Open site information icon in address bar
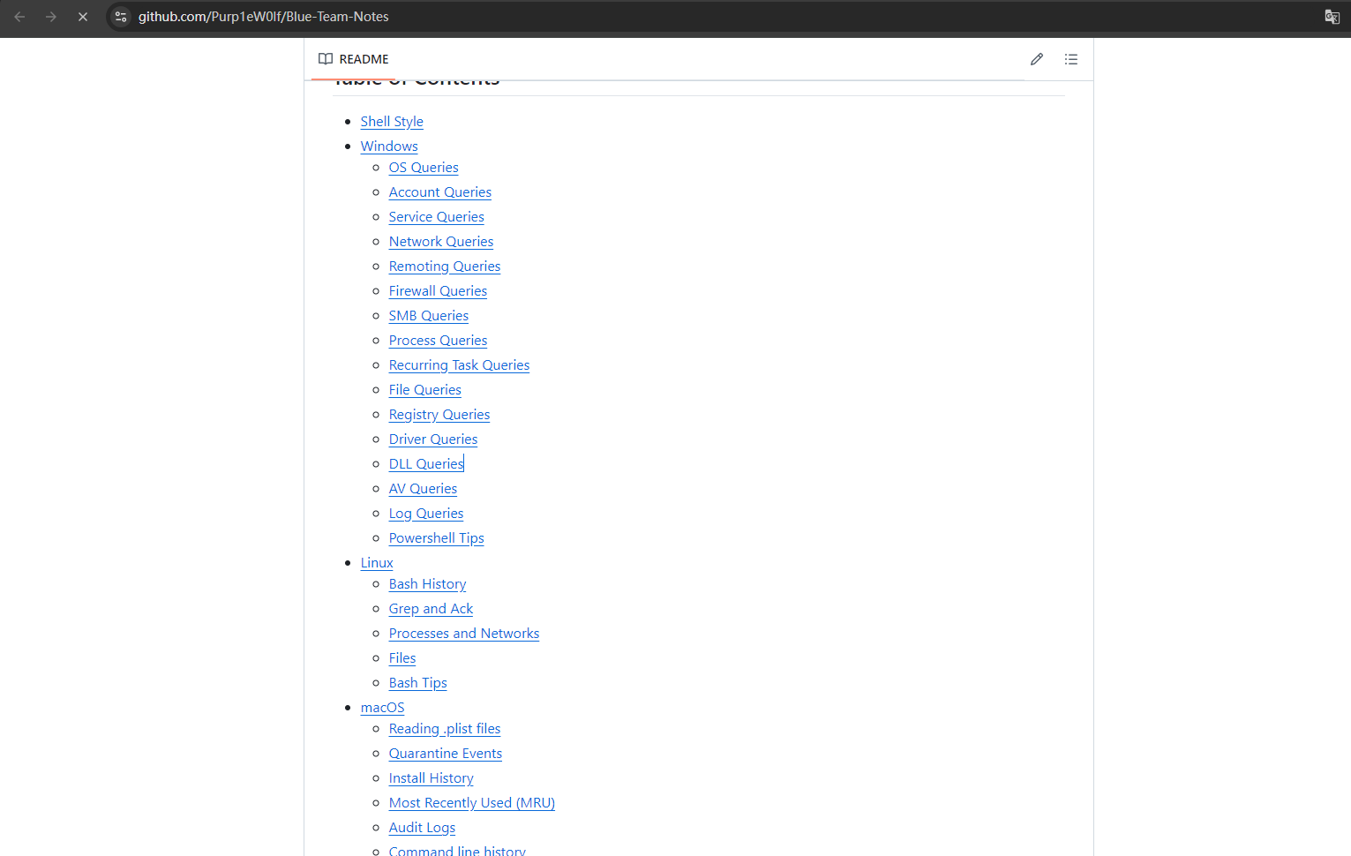Image resolution: width=1351 pixels, height=856 pixels. [x=121, y=17]
